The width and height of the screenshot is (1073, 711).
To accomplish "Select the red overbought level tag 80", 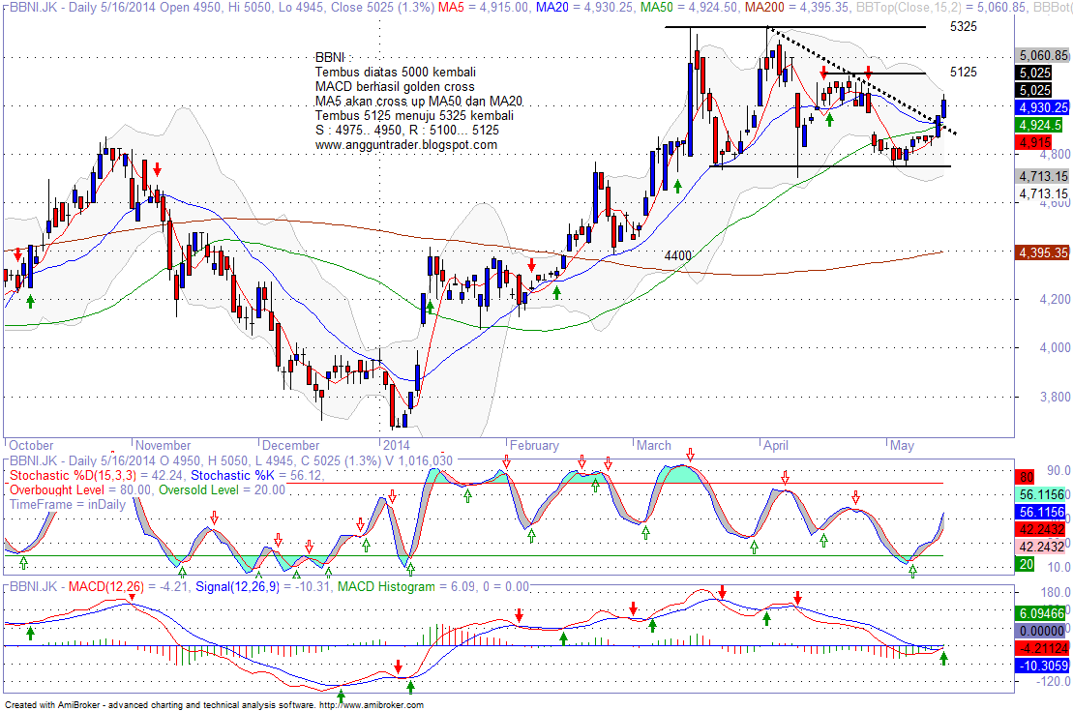I will (x=1026, y=477).
